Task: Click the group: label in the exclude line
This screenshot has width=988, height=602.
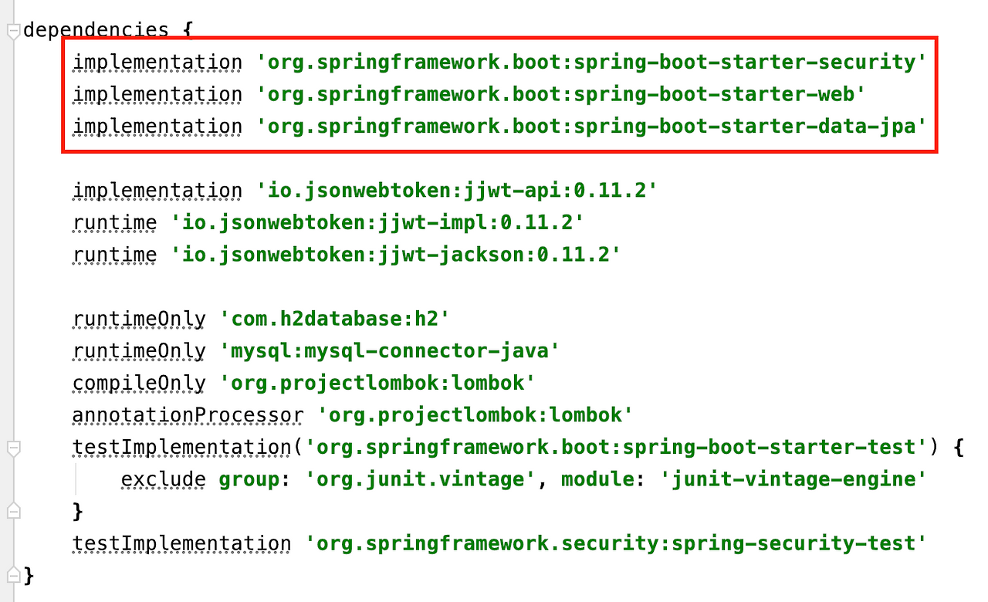Action: click(247, 479)
